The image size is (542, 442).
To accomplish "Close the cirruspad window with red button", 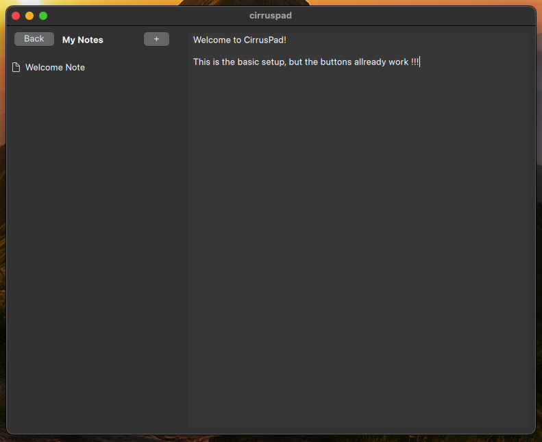I will (x=16, y=16).
